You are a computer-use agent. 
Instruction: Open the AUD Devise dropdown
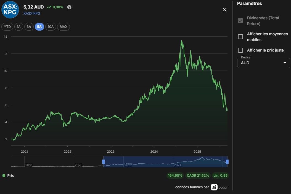264,63
